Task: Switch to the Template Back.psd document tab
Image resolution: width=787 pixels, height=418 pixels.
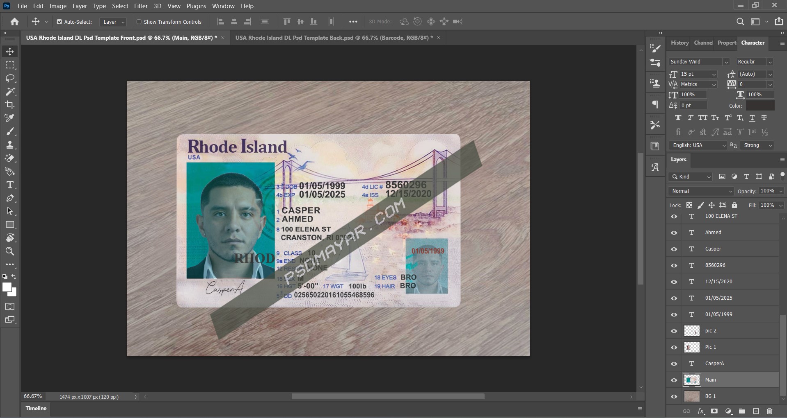Action: [x=334, y=38]
